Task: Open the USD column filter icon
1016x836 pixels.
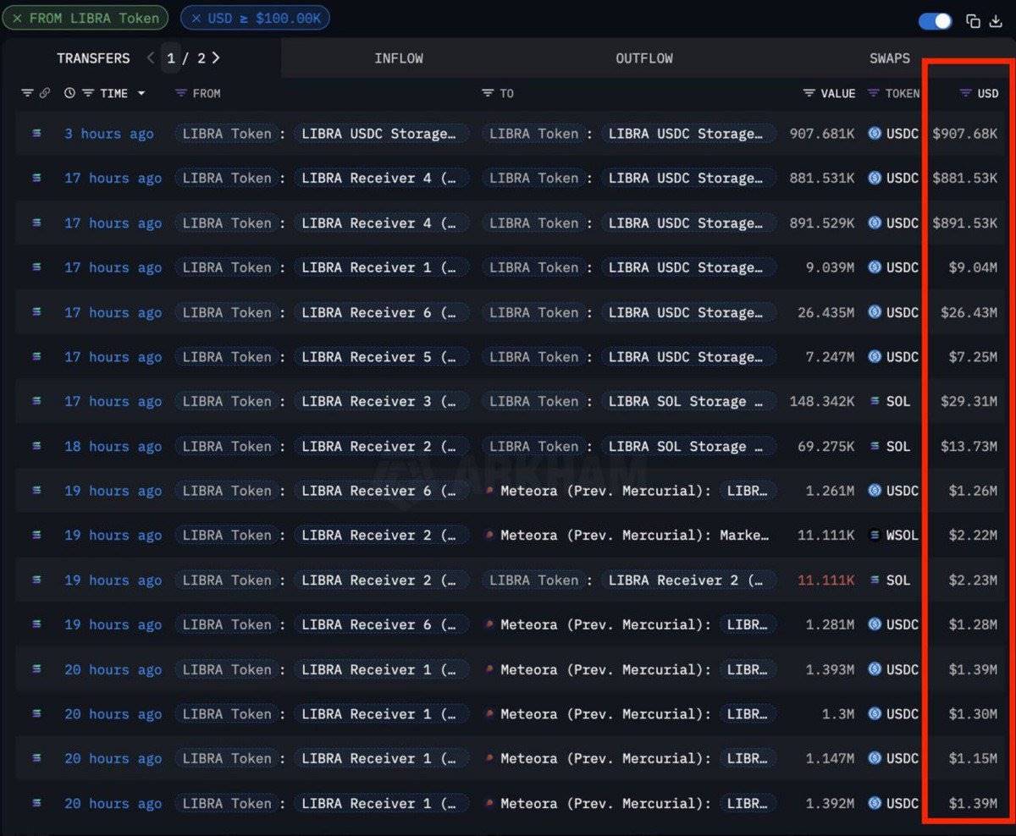Action: click(965, 93)
